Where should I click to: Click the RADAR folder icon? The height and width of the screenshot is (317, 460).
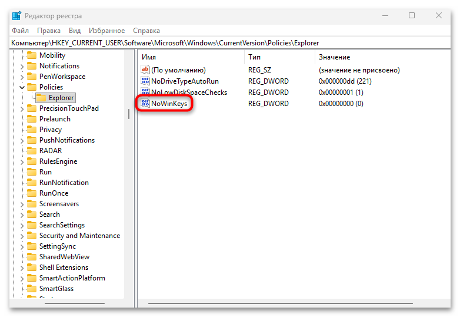pyautogui.click(x=32, y=151)
